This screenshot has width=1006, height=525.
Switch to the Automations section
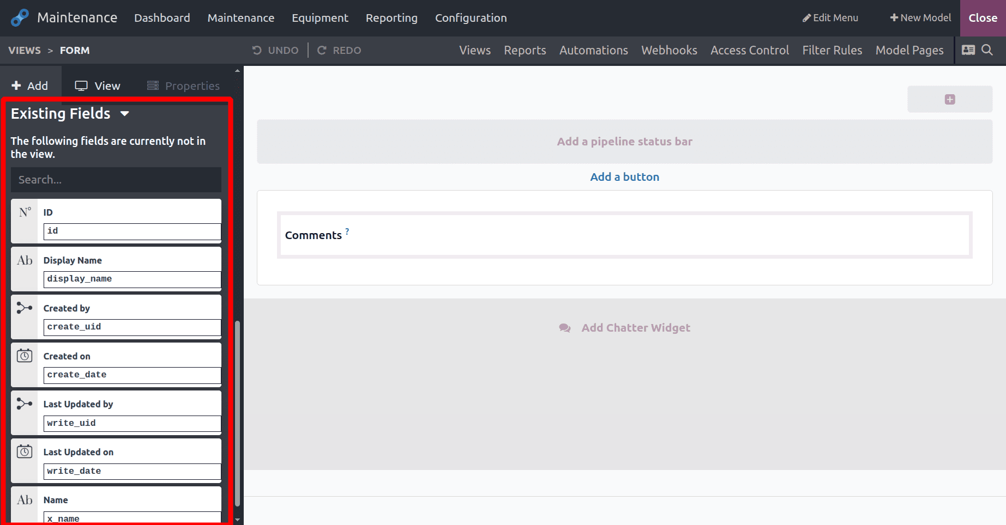tap(594, 50)
